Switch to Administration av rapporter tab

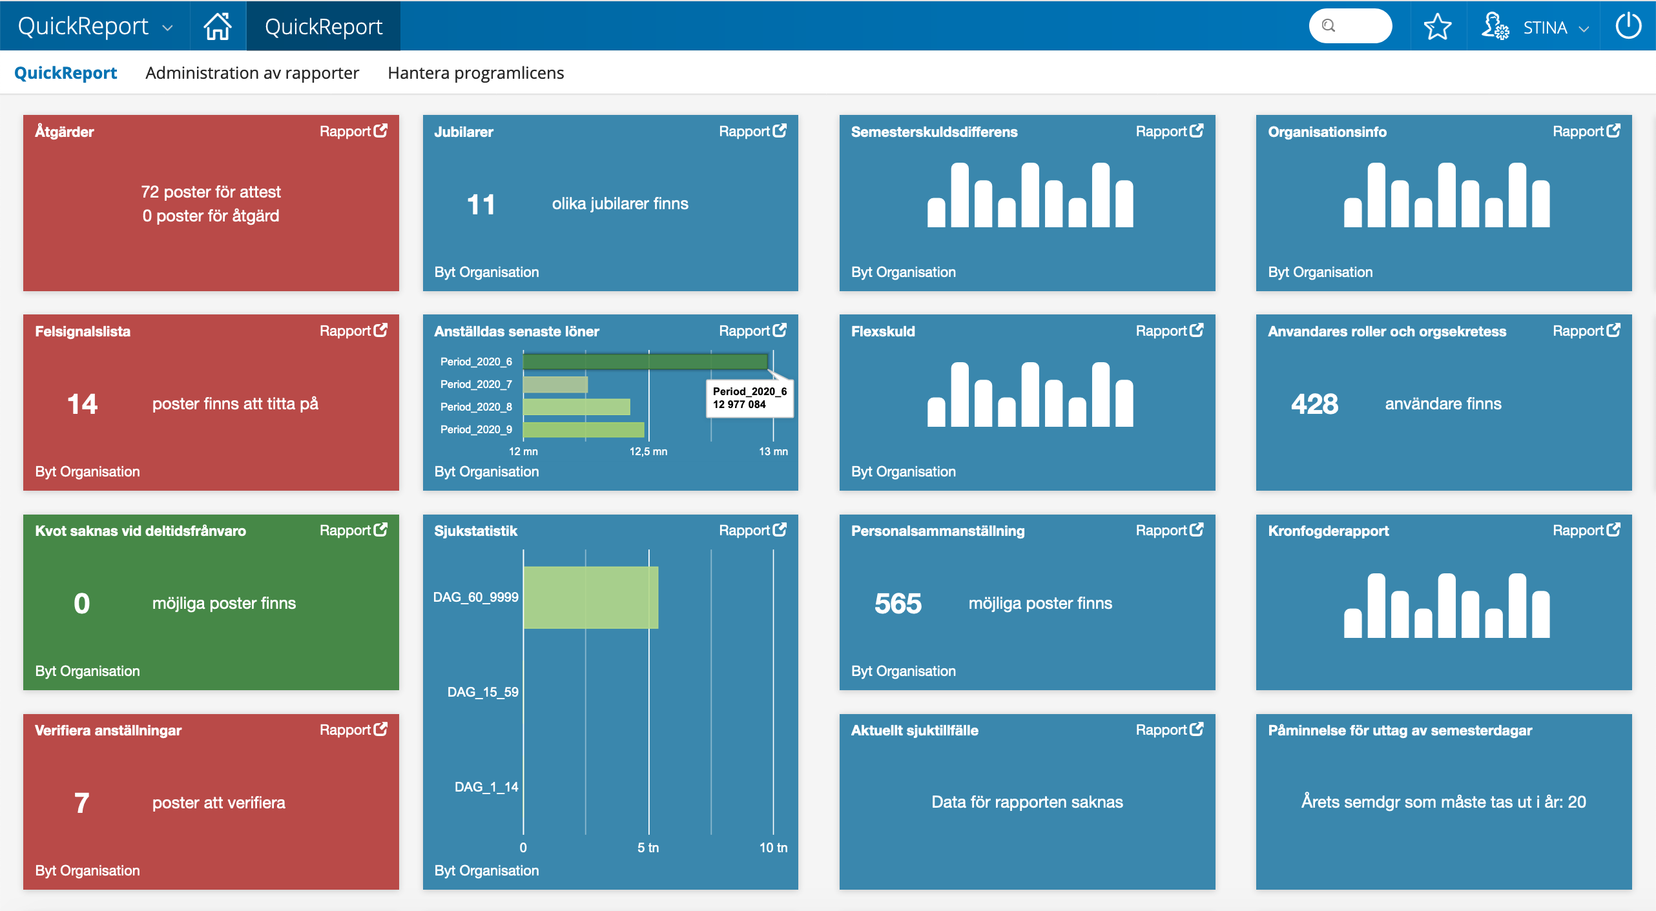click(252, 73)
